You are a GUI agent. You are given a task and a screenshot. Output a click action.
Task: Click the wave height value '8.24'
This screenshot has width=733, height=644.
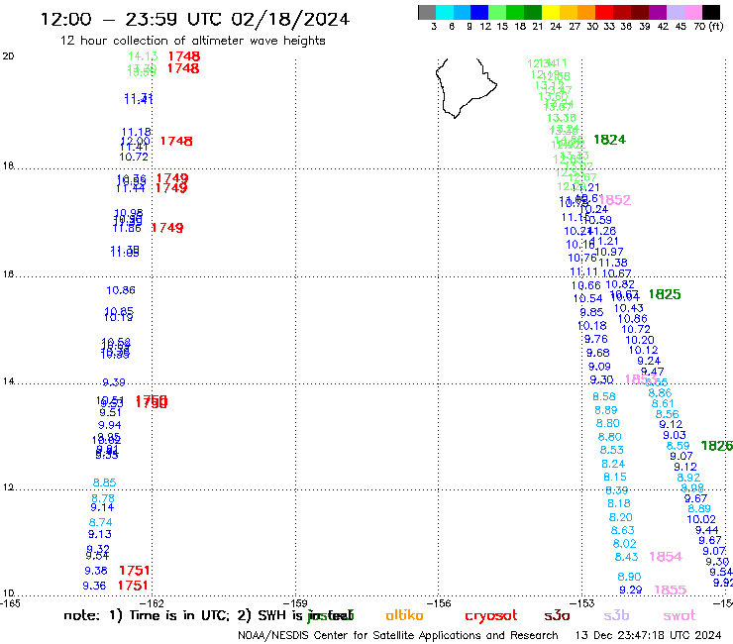tap(613, 464)
